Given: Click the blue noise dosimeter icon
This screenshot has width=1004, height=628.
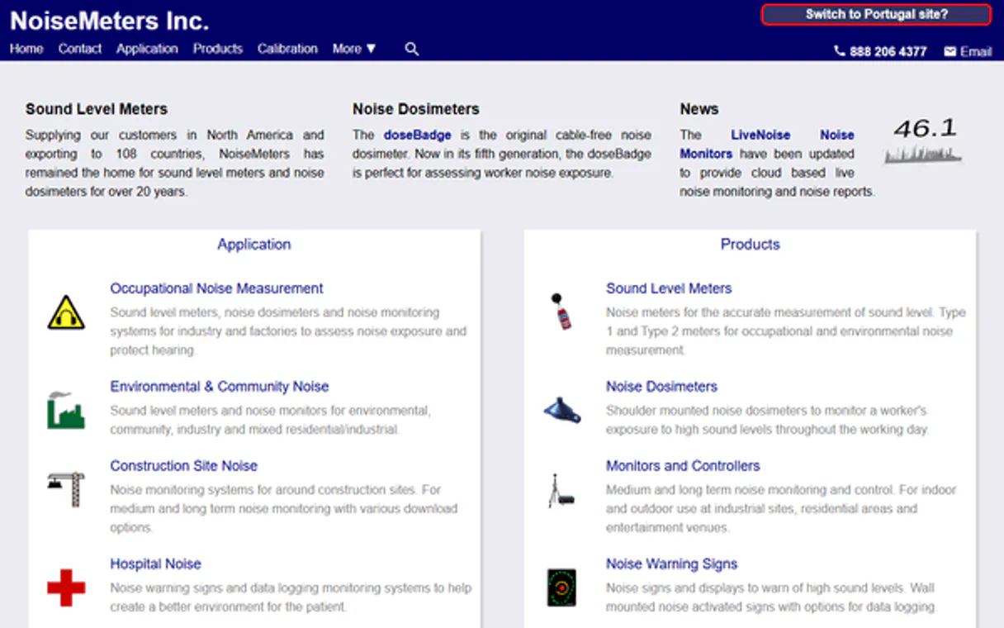Looking at the screenshot, I should (562, 410).
